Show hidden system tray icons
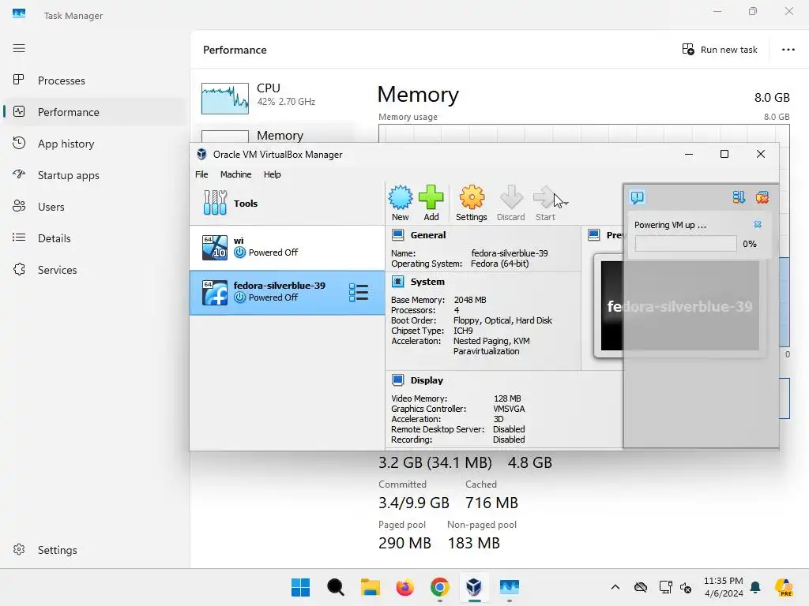This screenshot has height=606, width=809. pyautogui.click(x=615, y=587)
